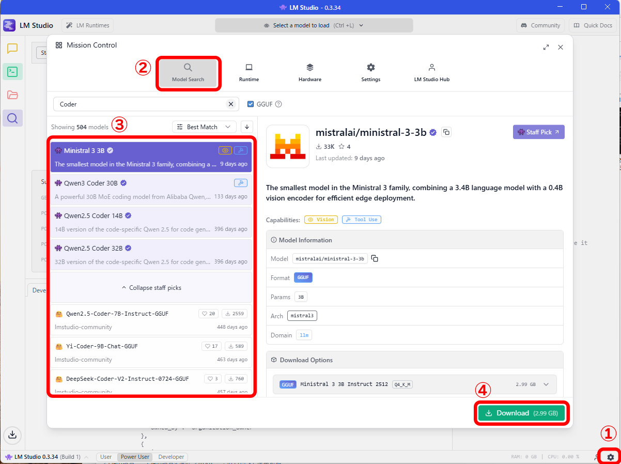Expand the Ministral 3B download option
Image resolution: width=621 pixels, height=464 pixels.
click(x=546, y=384)
